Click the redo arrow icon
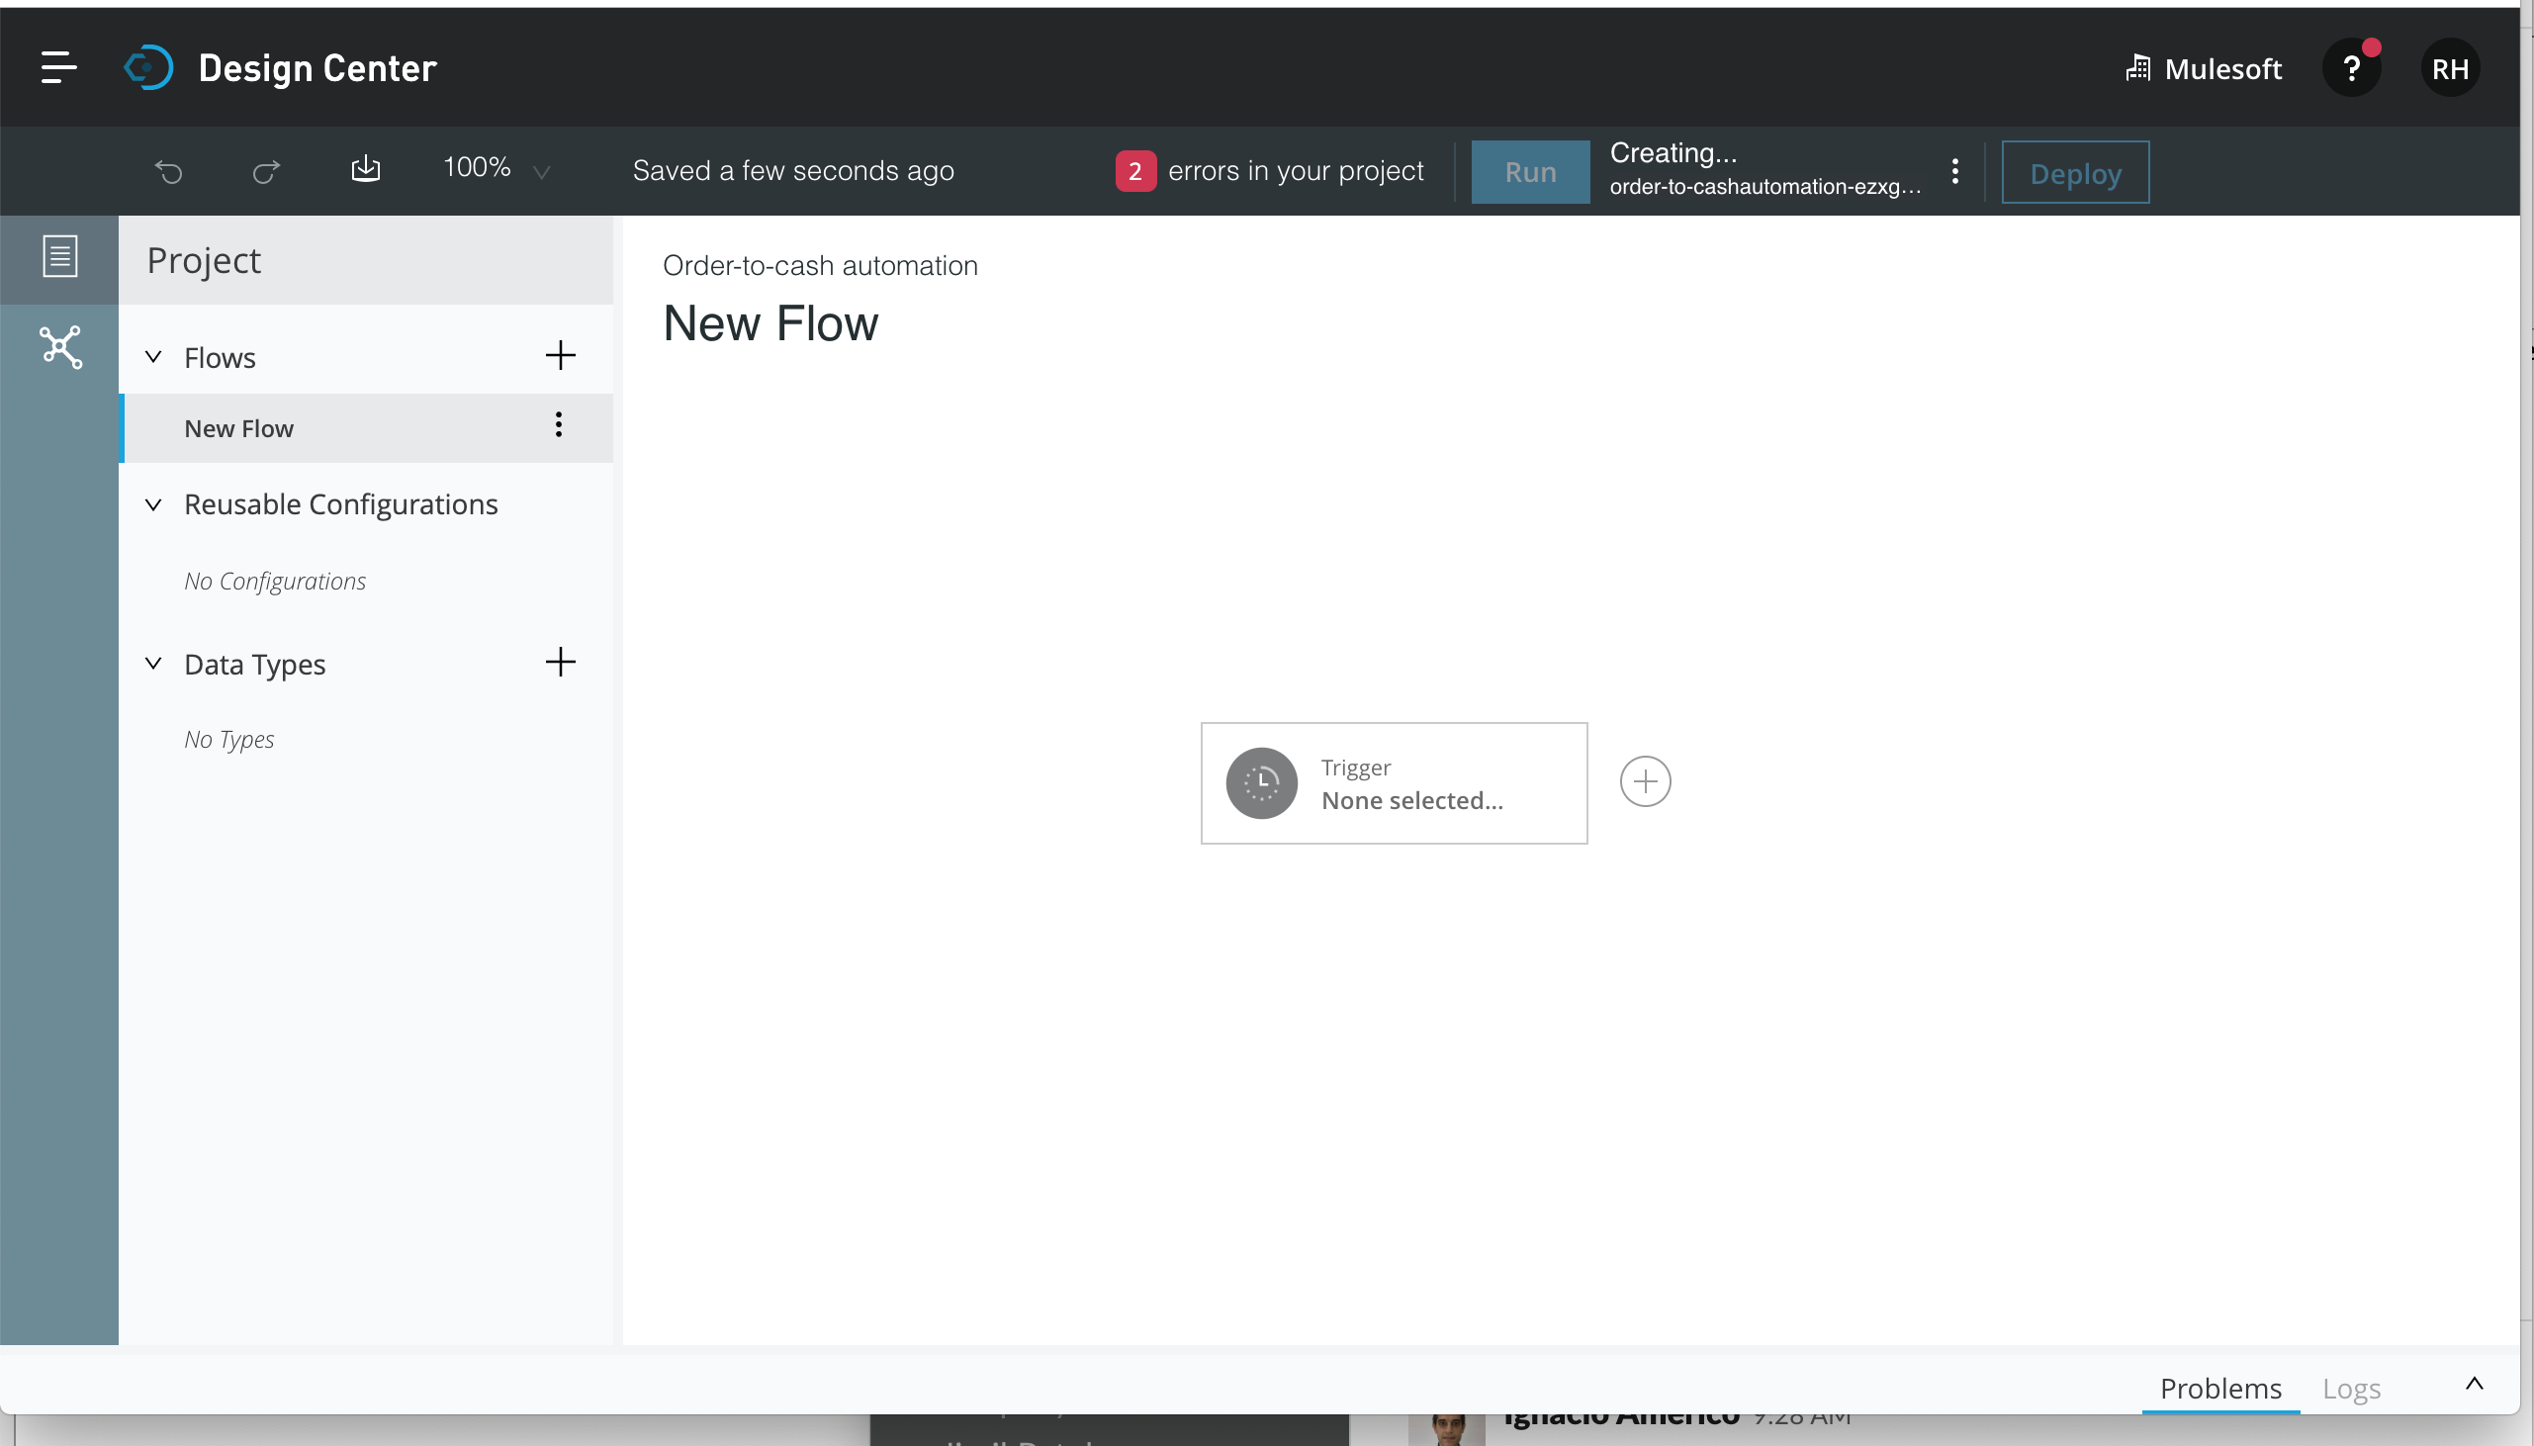2534x1446 pixels. point(266,172)
